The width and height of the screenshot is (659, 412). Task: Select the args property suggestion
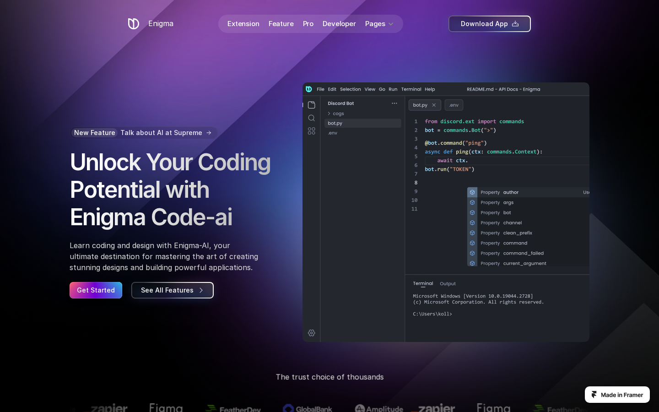click(x=528, y=202)
